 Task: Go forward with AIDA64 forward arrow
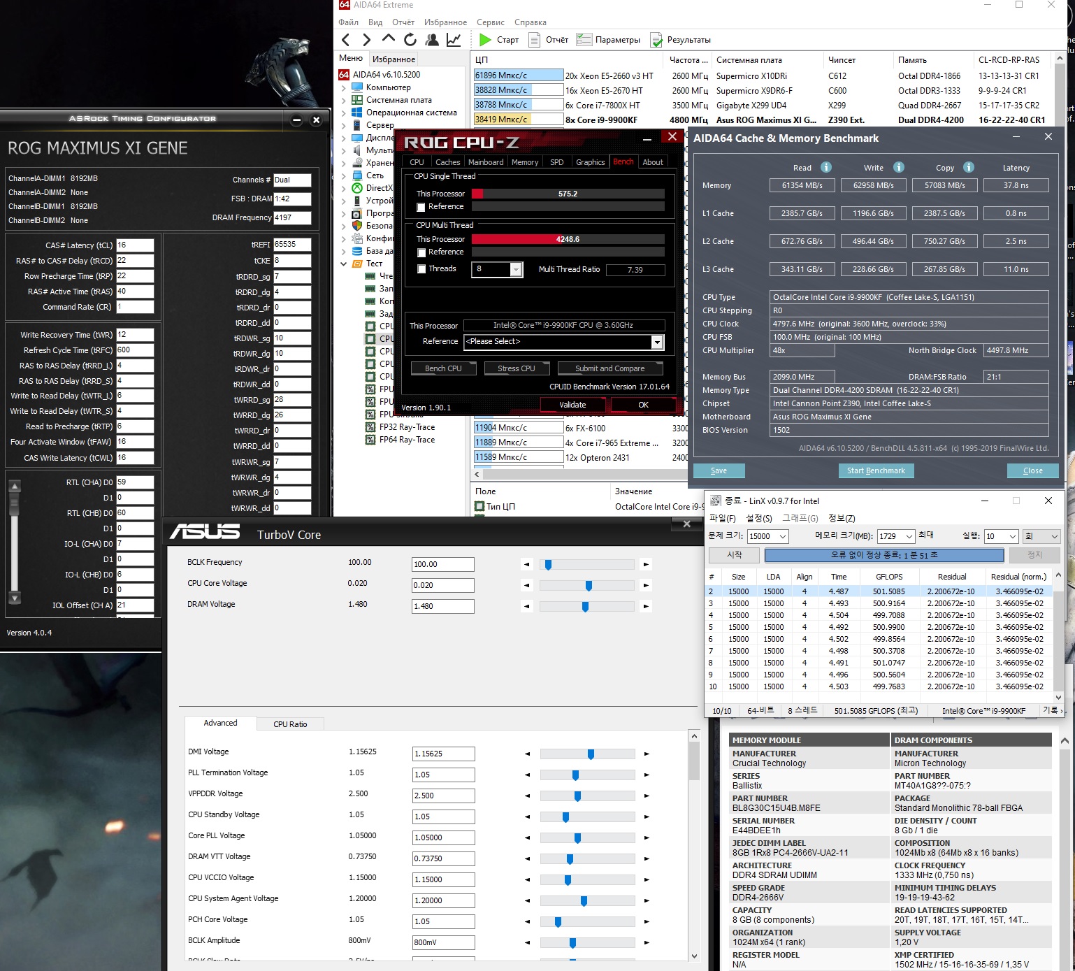366,40
